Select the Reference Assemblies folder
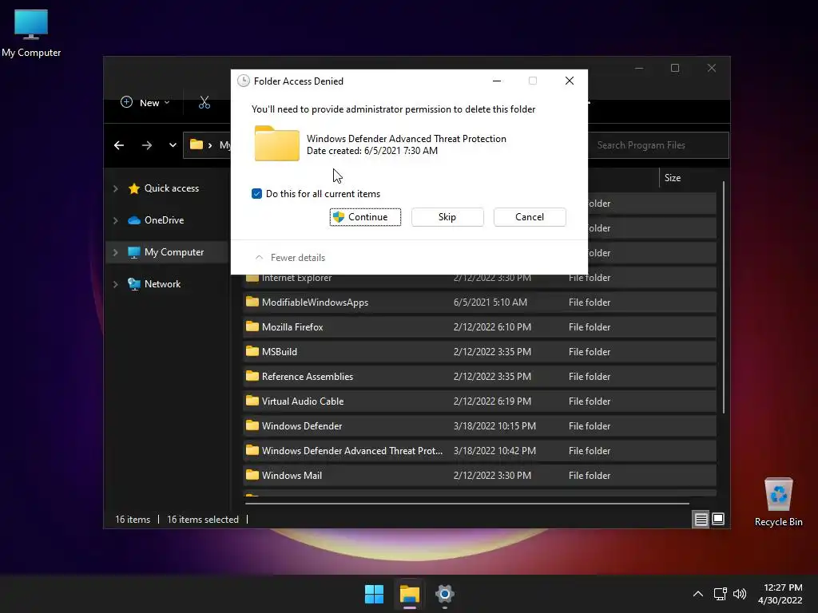 [480, 377]
